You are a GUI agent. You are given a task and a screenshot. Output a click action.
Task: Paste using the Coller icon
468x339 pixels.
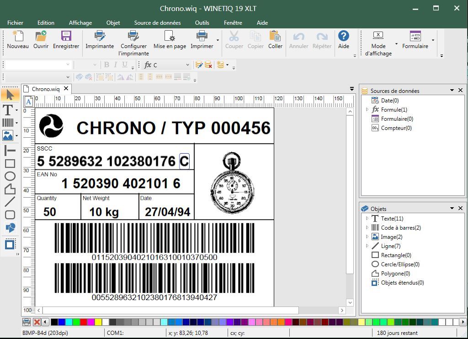275,36
